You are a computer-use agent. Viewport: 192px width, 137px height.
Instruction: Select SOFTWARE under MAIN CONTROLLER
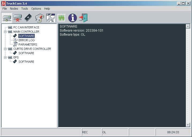27,36
